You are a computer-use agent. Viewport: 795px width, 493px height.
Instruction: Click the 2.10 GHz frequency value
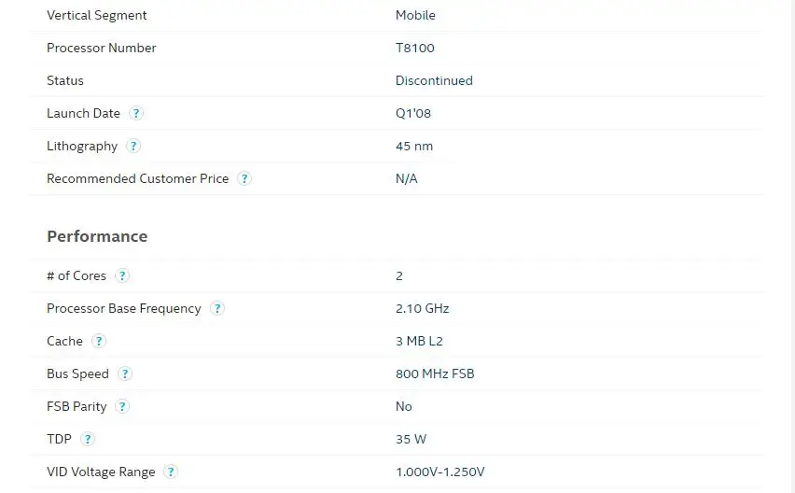tap(423, 308)
